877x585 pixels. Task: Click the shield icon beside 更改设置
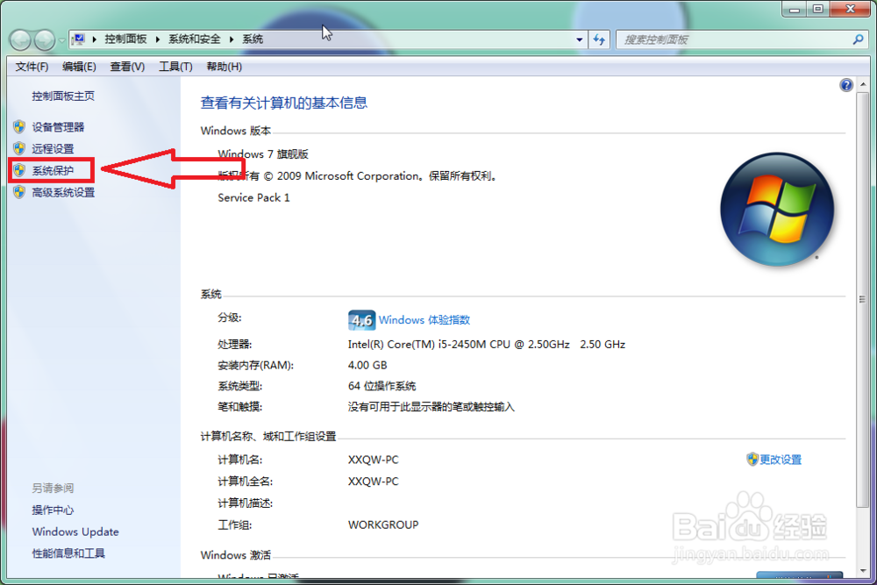[x=752, y=460]
